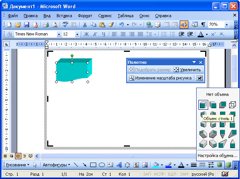Select the first 3-D style thumbnail
The image size is (240, 179).
(x=203, y=105)
